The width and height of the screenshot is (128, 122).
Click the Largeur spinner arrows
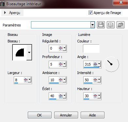(x=26, y=80)
